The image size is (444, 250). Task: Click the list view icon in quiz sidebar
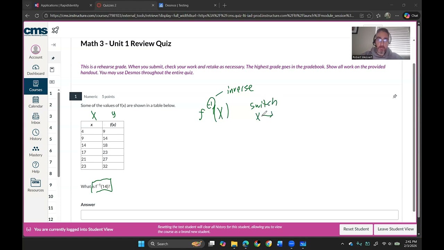pyautogui.click(x=52, y=82)
